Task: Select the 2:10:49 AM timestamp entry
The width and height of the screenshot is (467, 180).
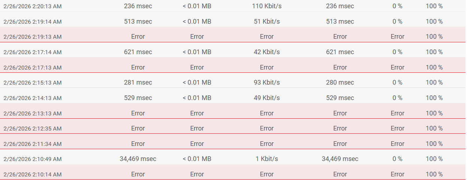Action: click(x=33, y=159)
